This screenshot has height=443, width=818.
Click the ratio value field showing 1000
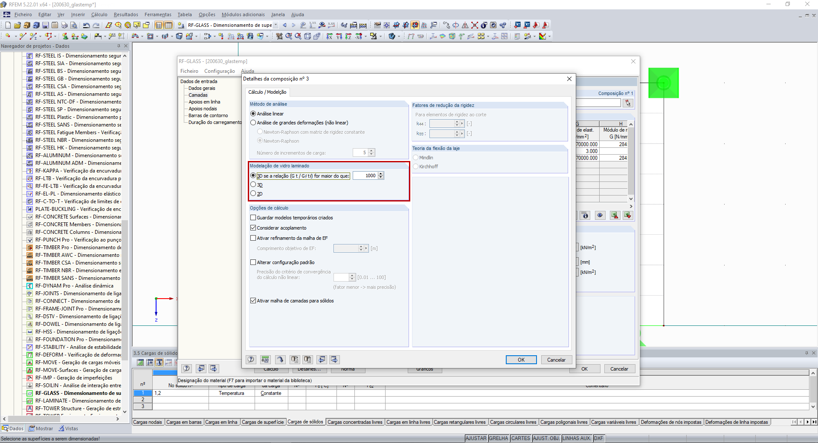(x=365, y=175)
